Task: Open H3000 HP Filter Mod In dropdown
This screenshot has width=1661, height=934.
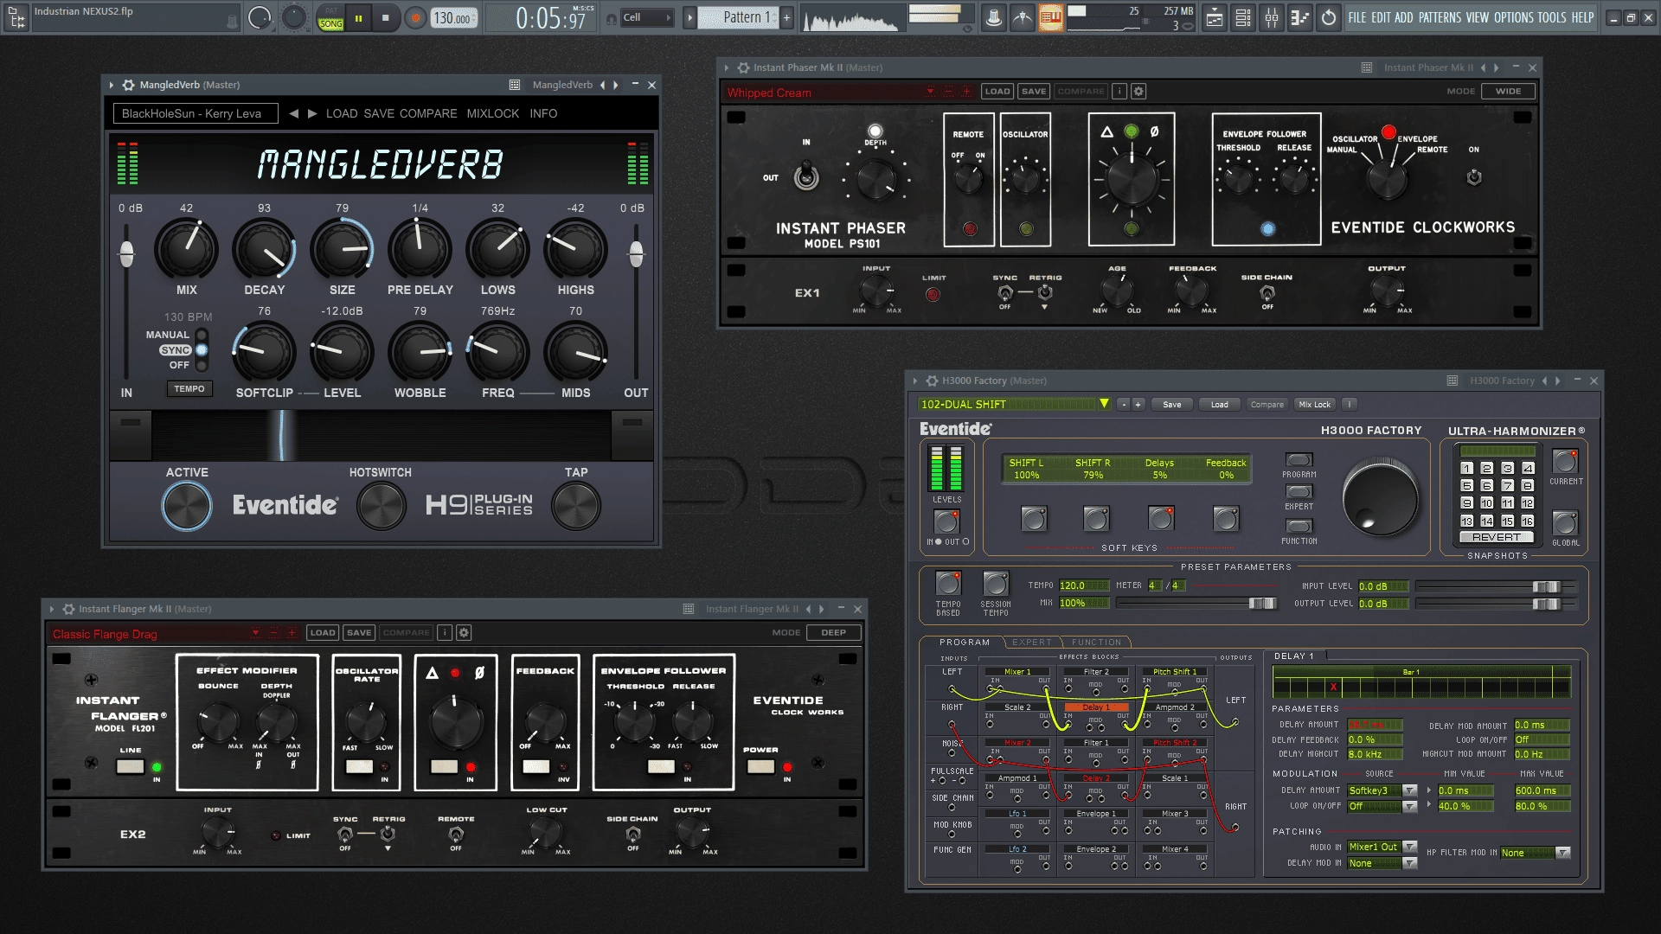Action: [x=1562, y=853]
